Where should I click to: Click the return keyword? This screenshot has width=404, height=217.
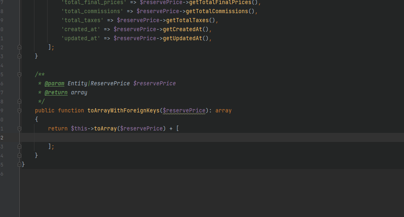[58, 128]
